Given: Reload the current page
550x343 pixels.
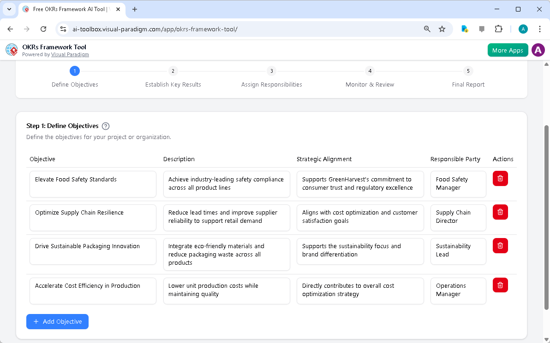Looking at the screenshot, I should tap(43, 29).
